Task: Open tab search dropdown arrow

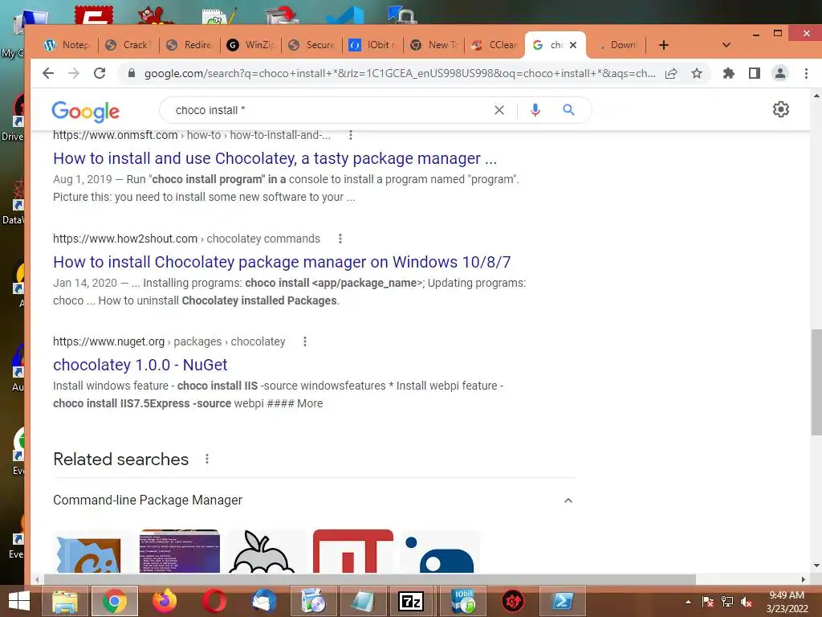Action: pos(726,45)
